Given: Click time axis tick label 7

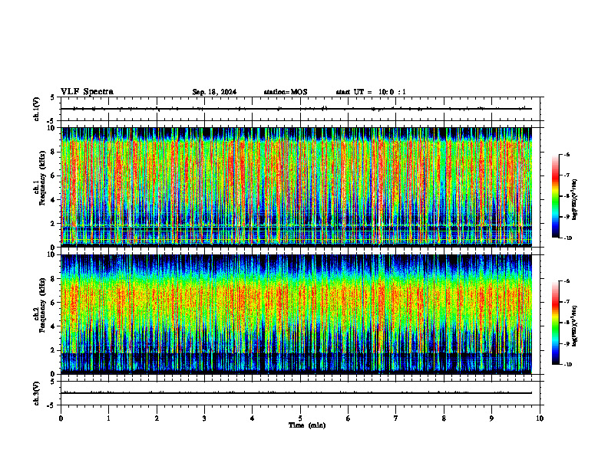Looking at the screenshot, I should (x=396, y=418).
